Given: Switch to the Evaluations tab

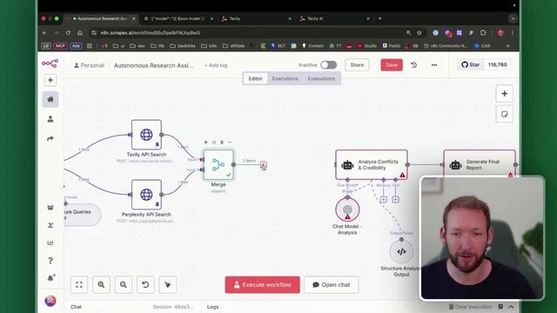Looking at the screenshot, I should click(321, 78).
